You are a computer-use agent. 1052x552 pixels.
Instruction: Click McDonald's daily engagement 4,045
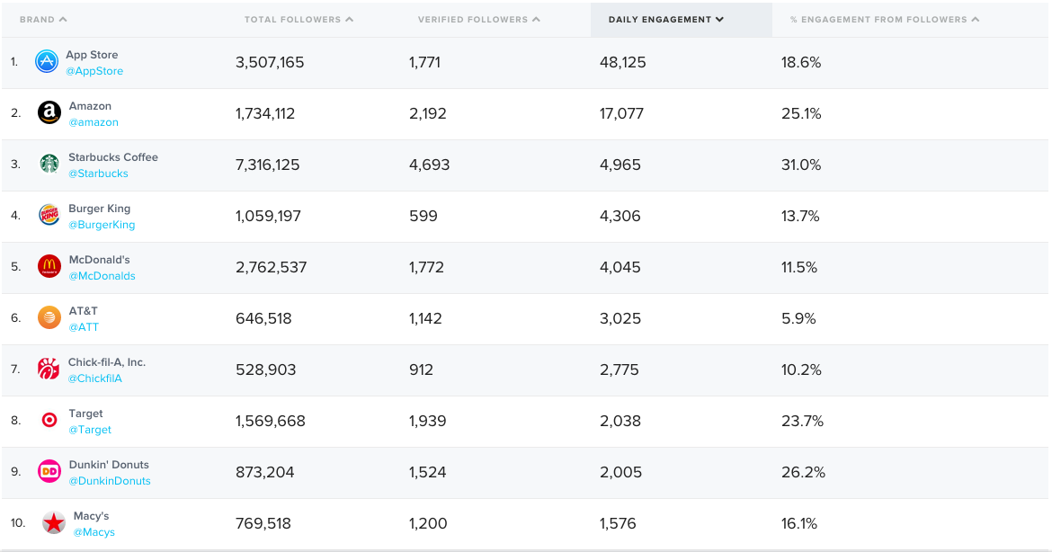[x=620, y=267]
